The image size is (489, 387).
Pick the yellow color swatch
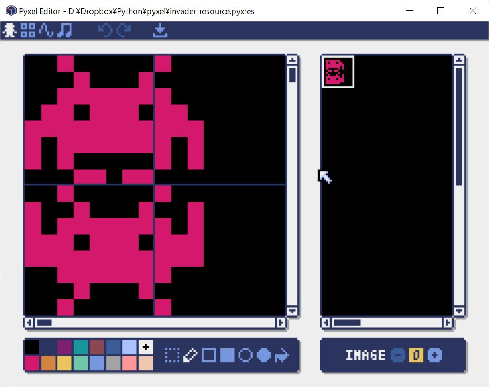coord(64,363)
